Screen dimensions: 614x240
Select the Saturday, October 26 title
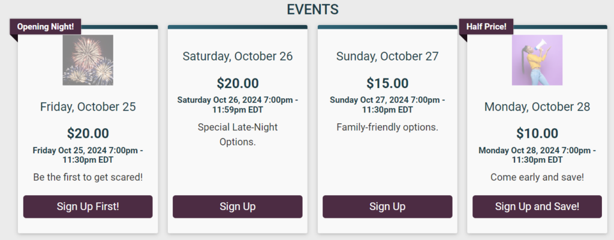point(237,56)
